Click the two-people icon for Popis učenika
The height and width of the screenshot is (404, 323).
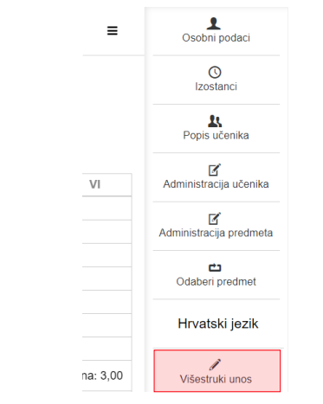pyautogui.click(x=215, y=121)
